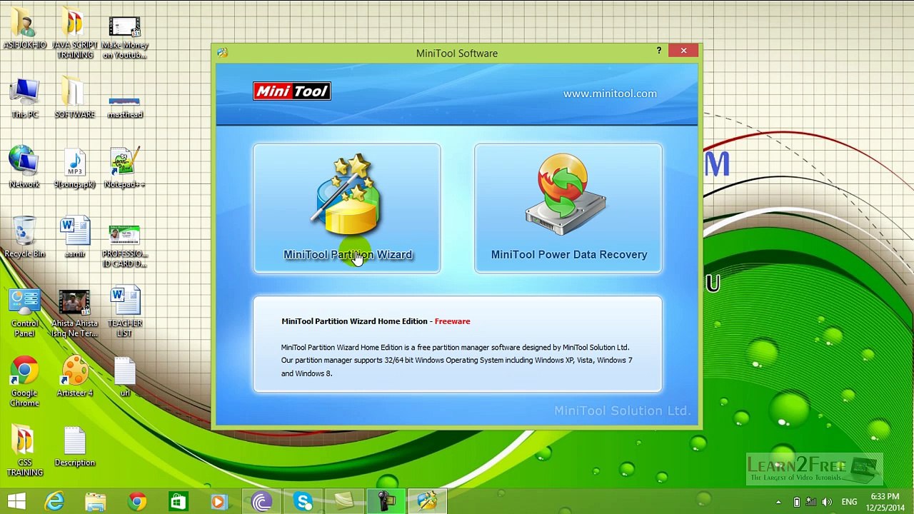
Task: Launch MiniTool Power Data Recovery
Action: coord(568,208)
